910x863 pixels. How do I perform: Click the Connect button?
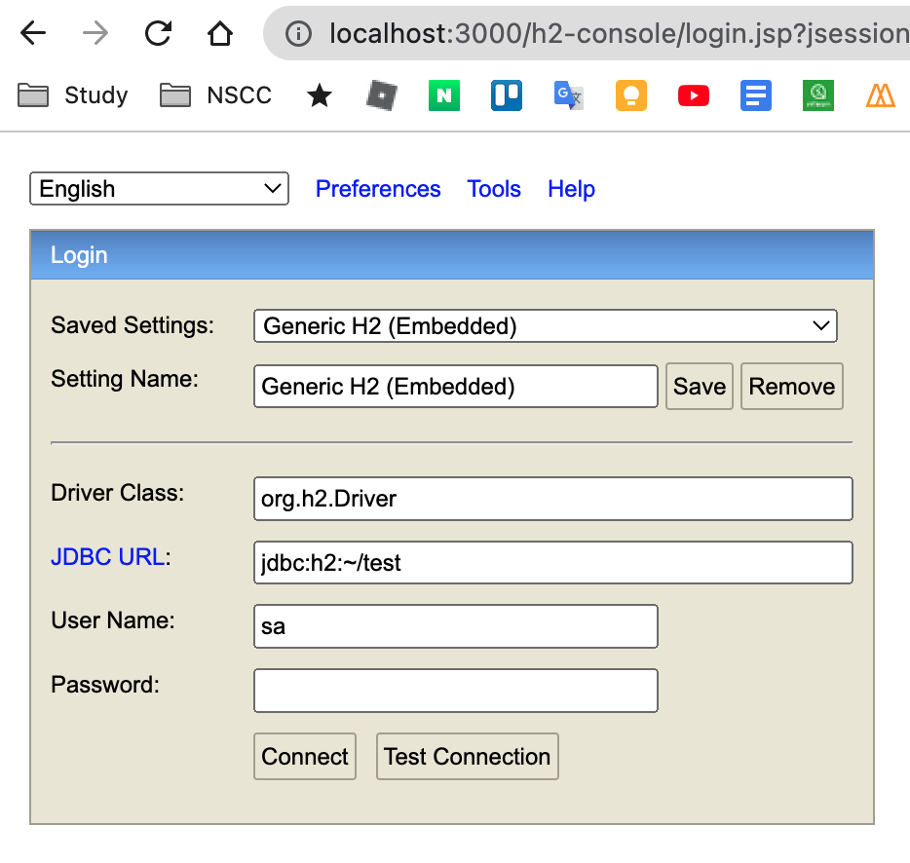(x=305, y=756)
